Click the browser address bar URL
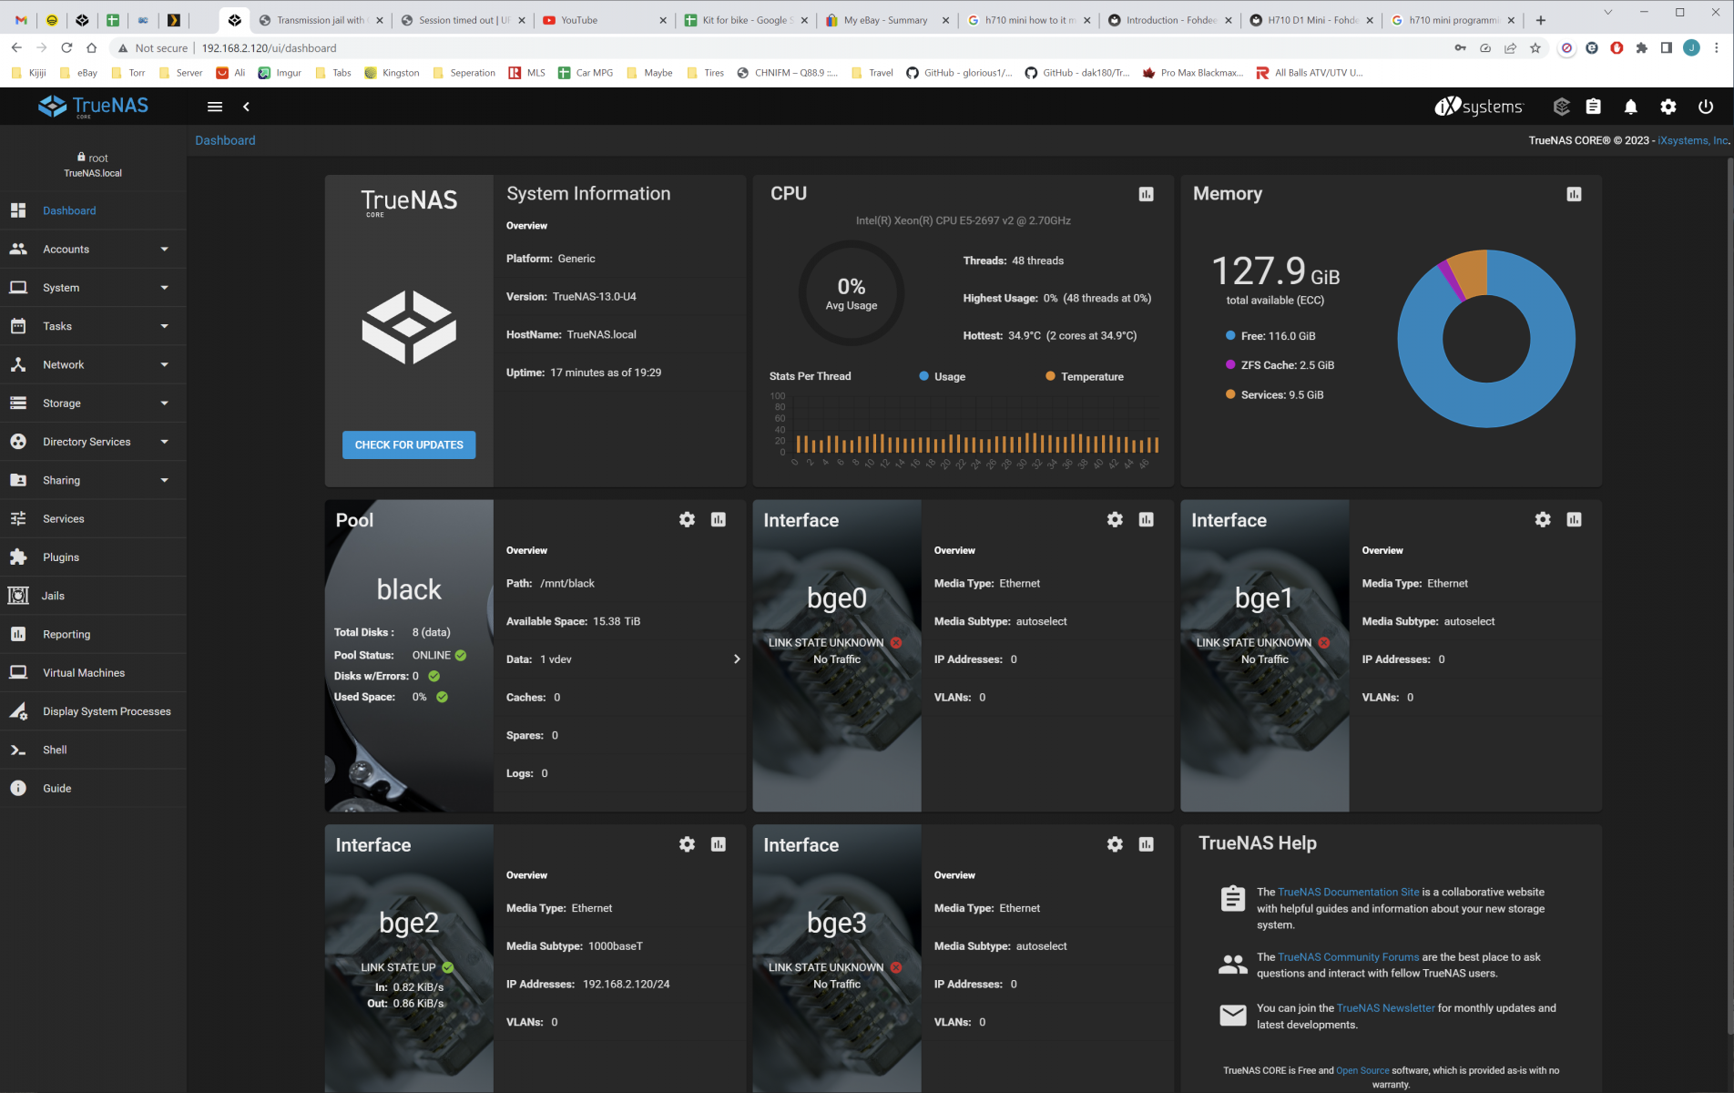Screen dimensions: 1734x1093 click(x=269, y=47)
